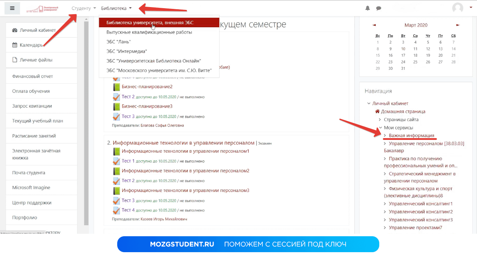Click quiz icon of Тест 4
The image size is (477, 255).
(117, 210)
